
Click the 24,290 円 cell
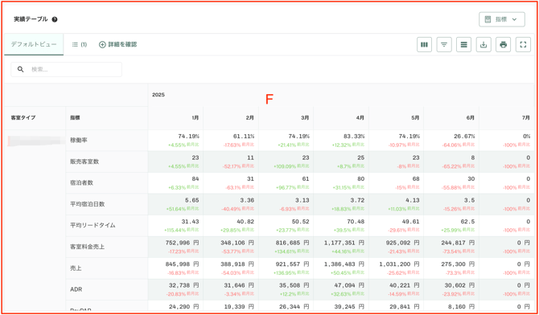click(x=183, y=307)
